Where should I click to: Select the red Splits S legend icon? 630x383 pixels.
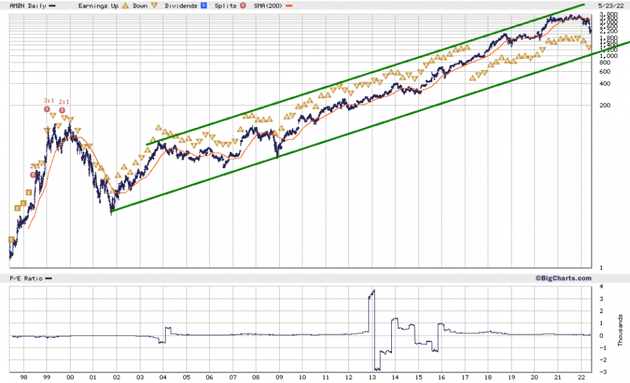tap(243, 6)
